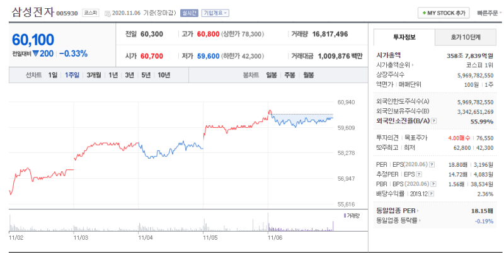Click the 외국인소진율 value 55.99%
Screen dimensions: 504x253
pyautogui.click(x=481, y=121)
